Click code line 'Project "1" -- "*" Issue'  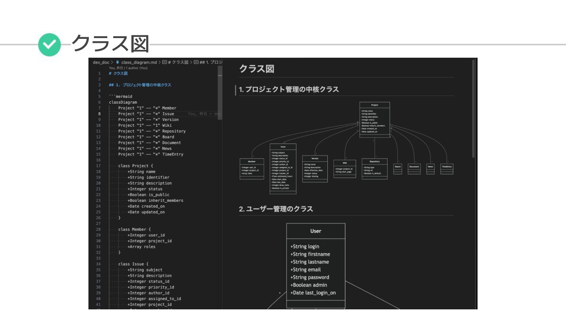146,114
